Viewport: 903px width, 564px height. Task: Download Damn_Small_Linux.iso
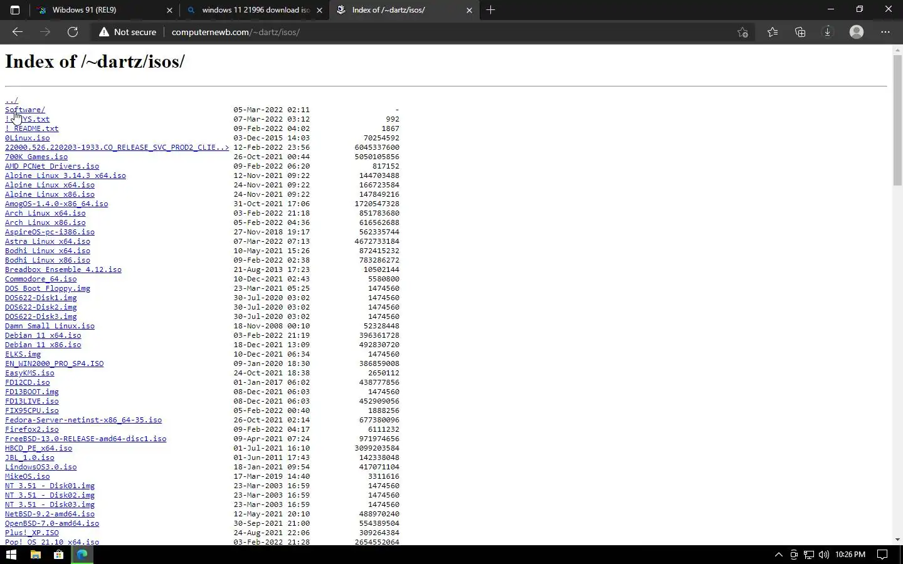point(50,326)
